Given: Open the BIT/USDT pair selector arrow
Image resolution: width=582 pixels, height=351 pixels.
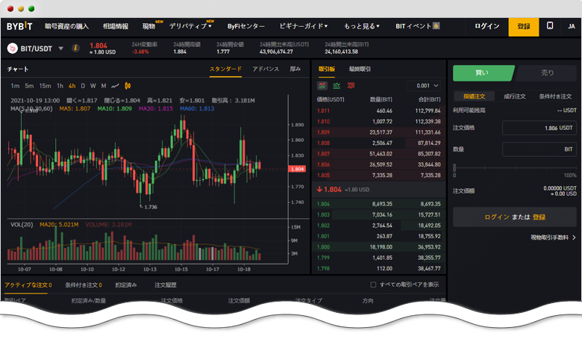Looking at the screenshot, I should (x=61, y=49).
